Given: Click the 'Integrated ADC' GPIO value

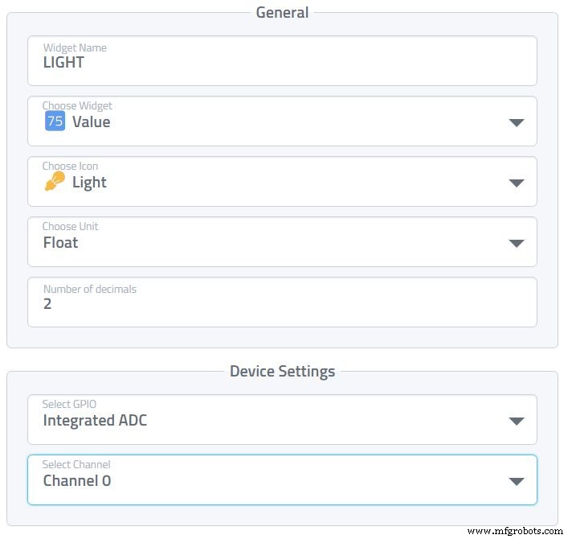Looking at the screenshot, I should tap(95, 421).
